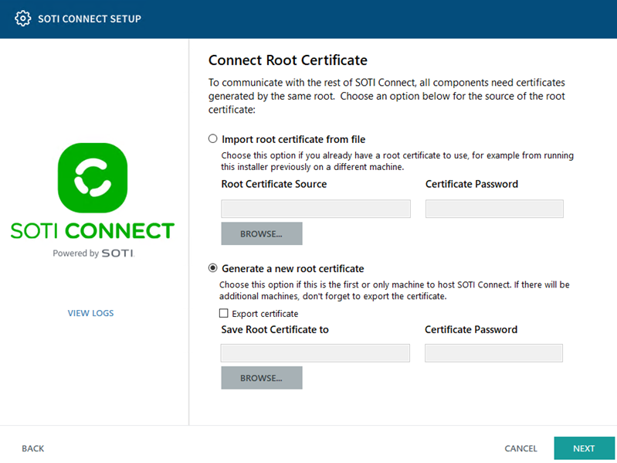
Task: Click the green SOTI Connect logo
Action: click(93, 178)
